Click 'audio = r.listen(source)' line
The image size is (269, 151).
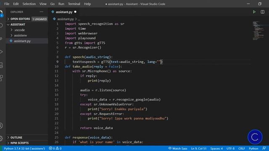(103, 90)
